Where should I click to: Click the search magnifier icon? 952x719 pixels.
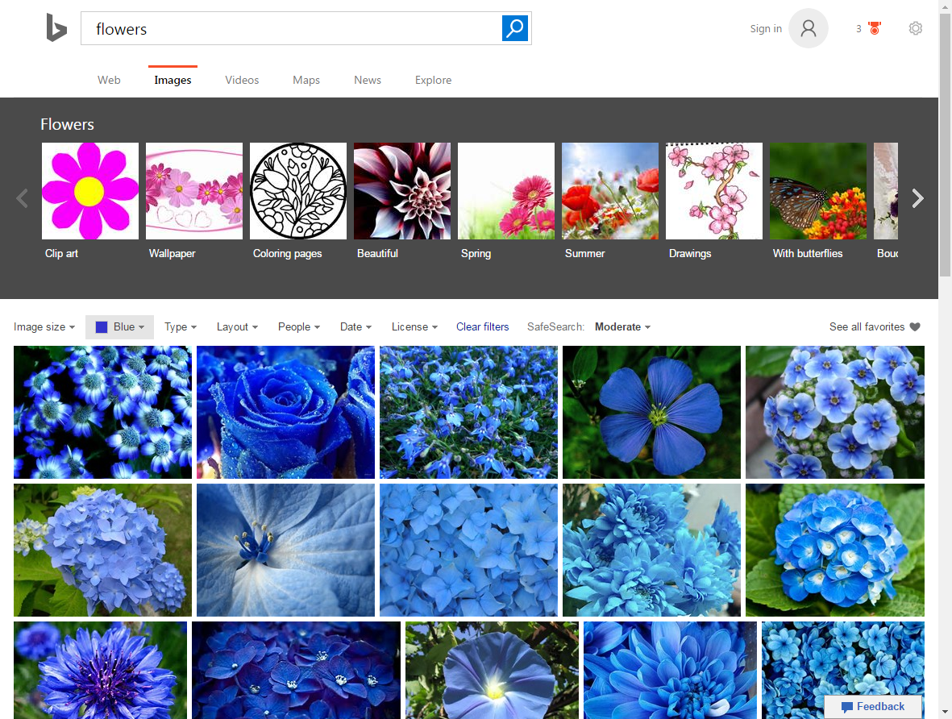click(514, 27)
